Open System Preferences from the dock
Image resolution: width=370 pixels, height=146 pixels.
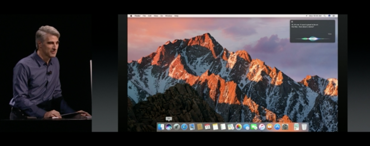[285, 127]
